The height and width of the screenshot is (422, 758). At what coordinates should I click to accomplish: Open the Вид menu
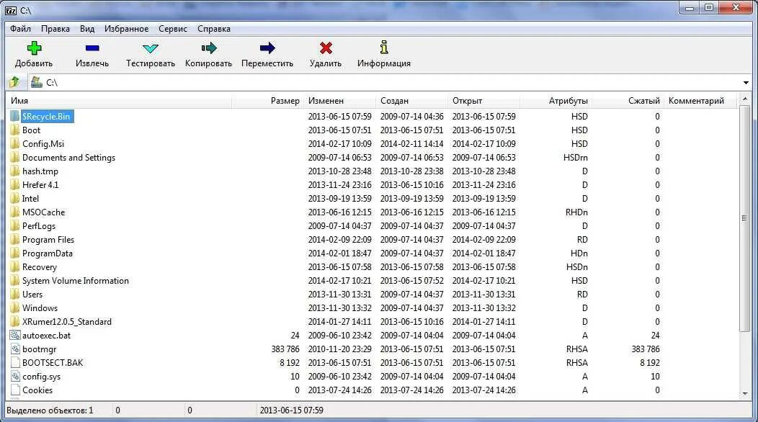[x=87, y=29]
